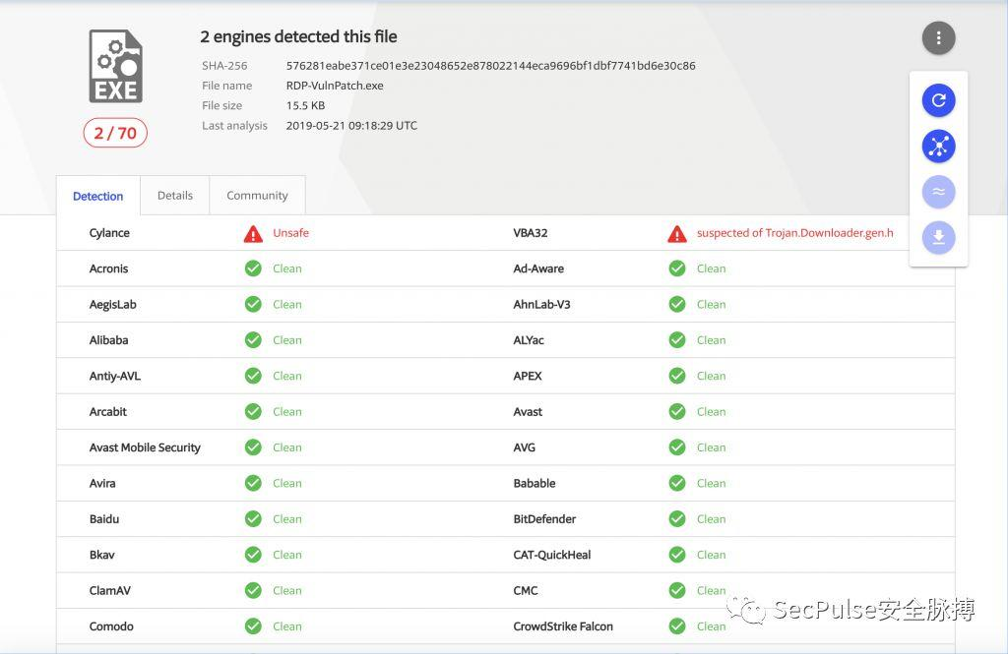Click the EXE file type icon
This screenshot has width=1008, height=654.
click(116, 66)
